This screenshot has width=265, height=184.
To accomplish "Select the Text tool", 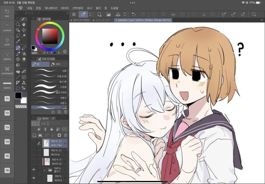I will 24,83.
